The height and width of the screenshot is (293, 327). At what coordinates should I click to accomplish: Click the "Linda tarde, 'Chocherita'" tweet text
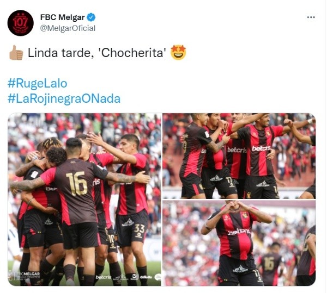[x=97, y=53]
